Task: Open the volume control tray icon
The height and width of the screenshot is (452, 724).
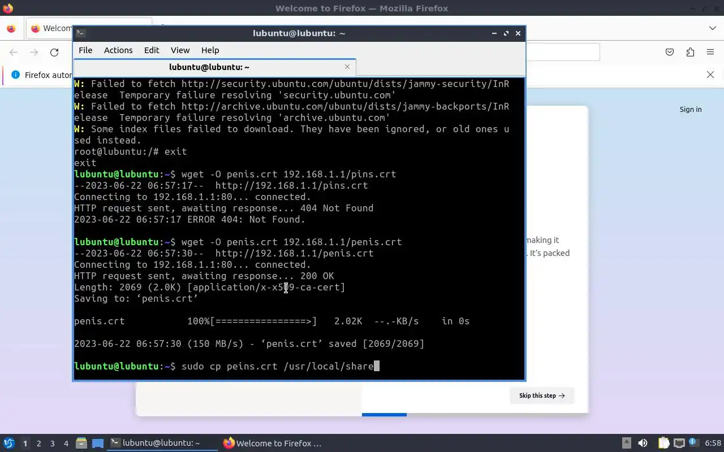Action: tap(643, 444)
